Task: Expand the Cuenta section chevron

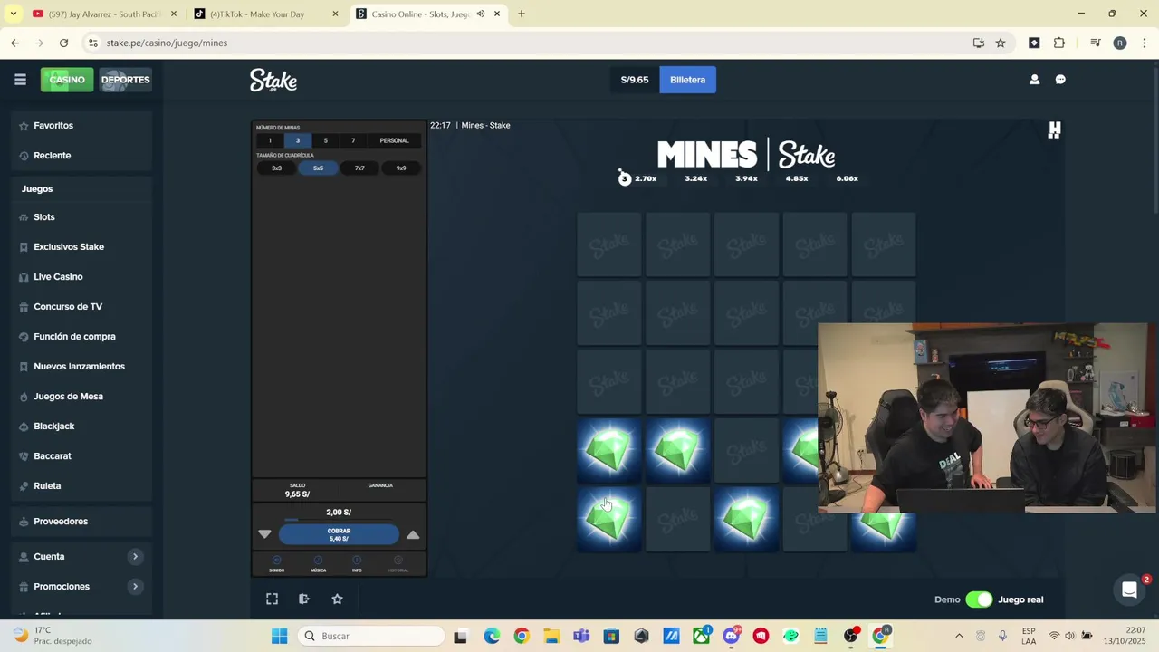Action: [x=135, y=556]
